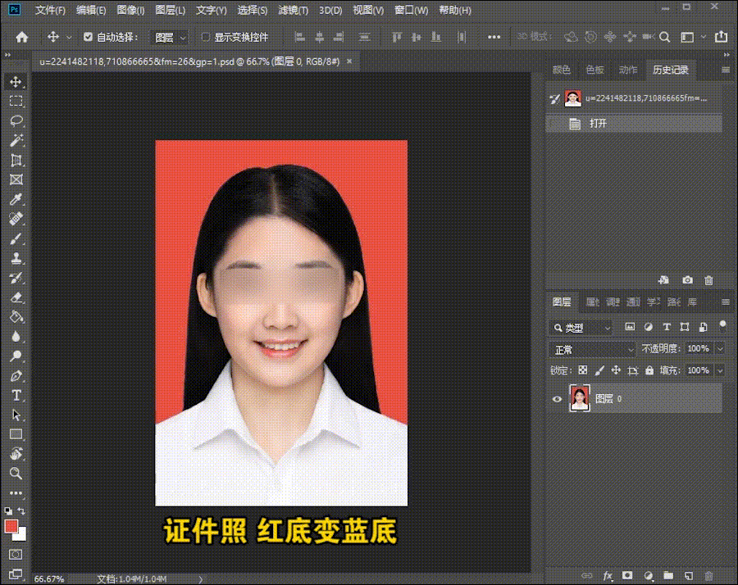Select the Horizontal Type tool
738x585 pixels.
[16, 395]
